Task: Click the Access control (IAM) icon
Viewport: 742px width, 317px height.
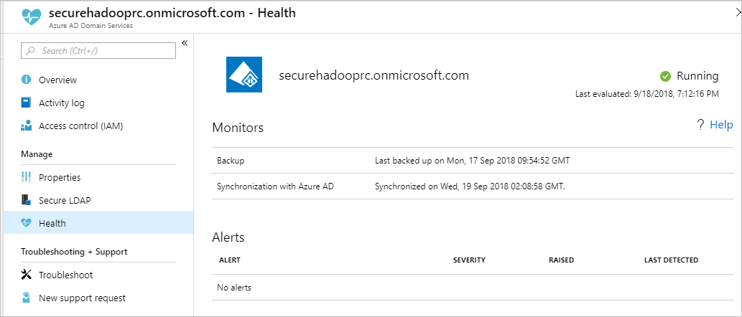Action: point(27,126)
